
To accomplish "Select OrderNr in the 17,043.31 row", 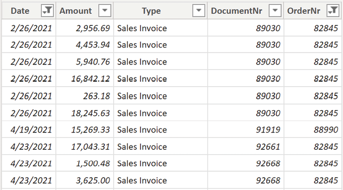I will coord(313,147).
